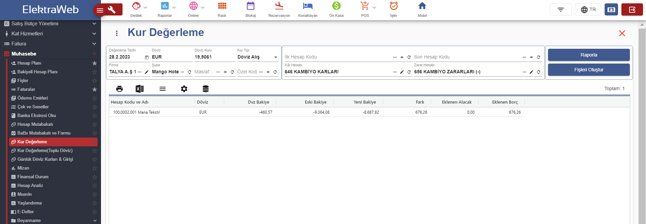Toggle favorite star next to Faturalar
This screenshot has height=224, width=646.
pyautogui.click(x=95, y=89)
